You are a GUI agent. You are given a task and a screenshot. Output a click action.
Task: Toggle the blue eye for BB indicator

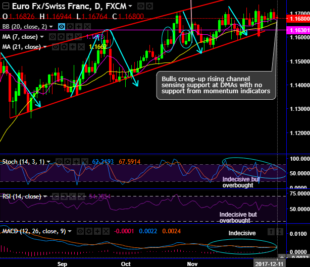(62, 26)
